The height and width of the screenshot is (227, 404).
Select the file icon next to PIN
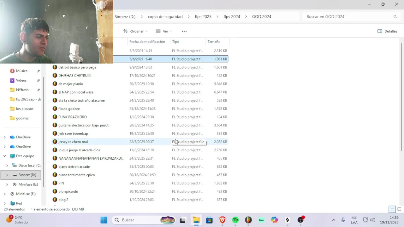click(x=55, y=183)
